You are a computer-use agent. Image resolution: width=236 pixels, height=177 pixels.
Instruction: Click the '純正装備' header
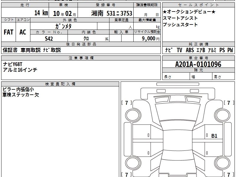pos(198,44)
